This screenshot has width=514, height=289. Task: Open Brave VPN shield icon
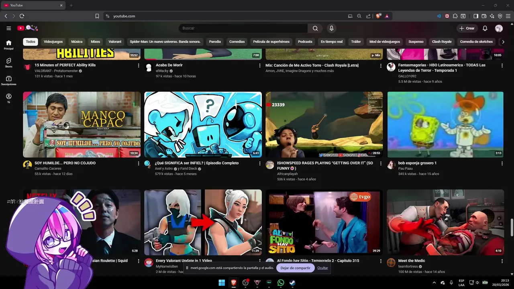pyautogui.click(x=500, y=16)
